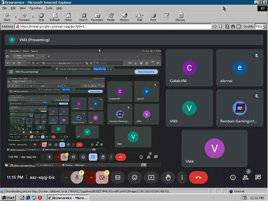Screen dimensions: 268x201
Task: Toggle closed captions
Action: 118,177
